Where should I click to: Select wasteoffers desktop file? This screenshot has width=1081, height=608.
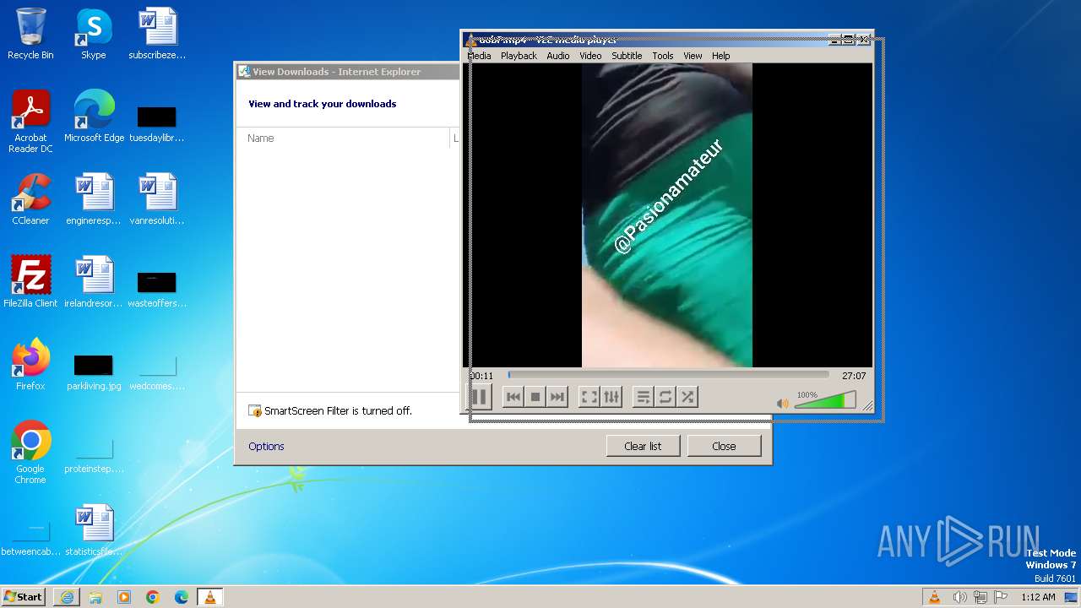tap(157, 289)
